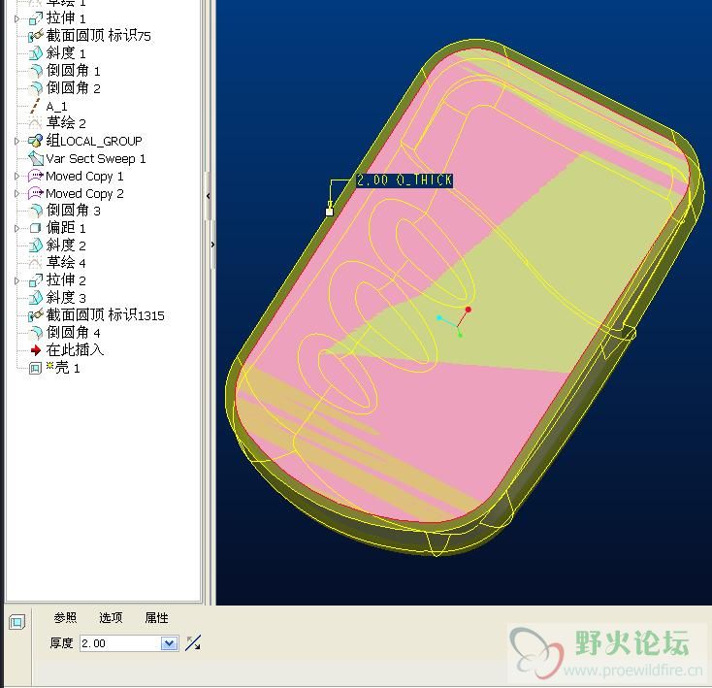Viewport: 712px width, 688px height.
Task: Click the 斜度 3 draft icon
Action: click(x=36, y=298)
